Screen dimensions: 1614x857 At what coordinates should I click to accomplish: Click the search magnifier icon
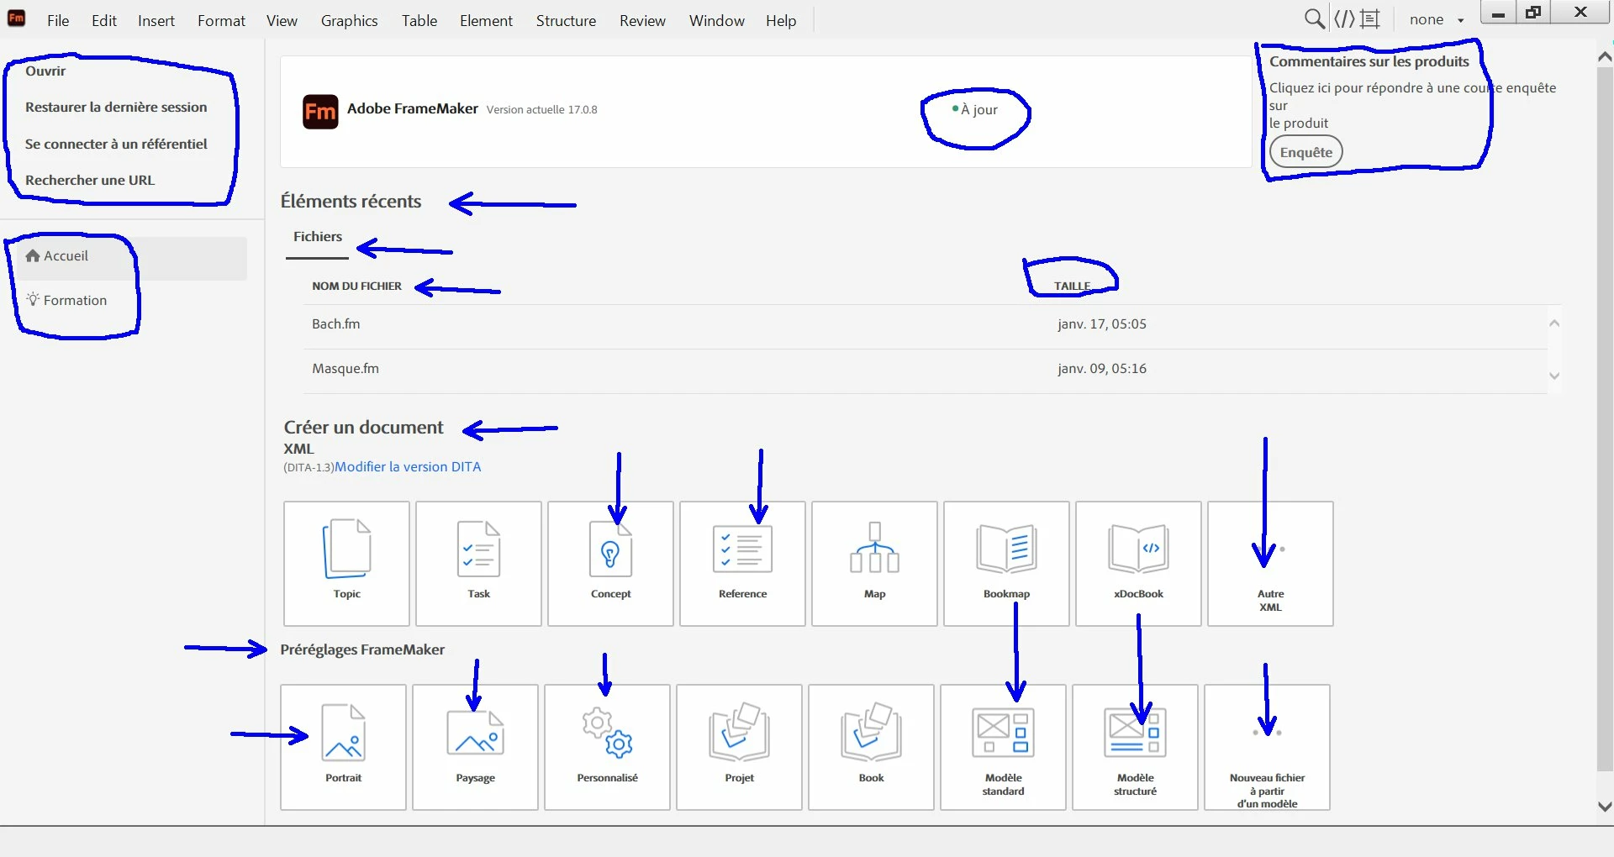[1314, 18]
